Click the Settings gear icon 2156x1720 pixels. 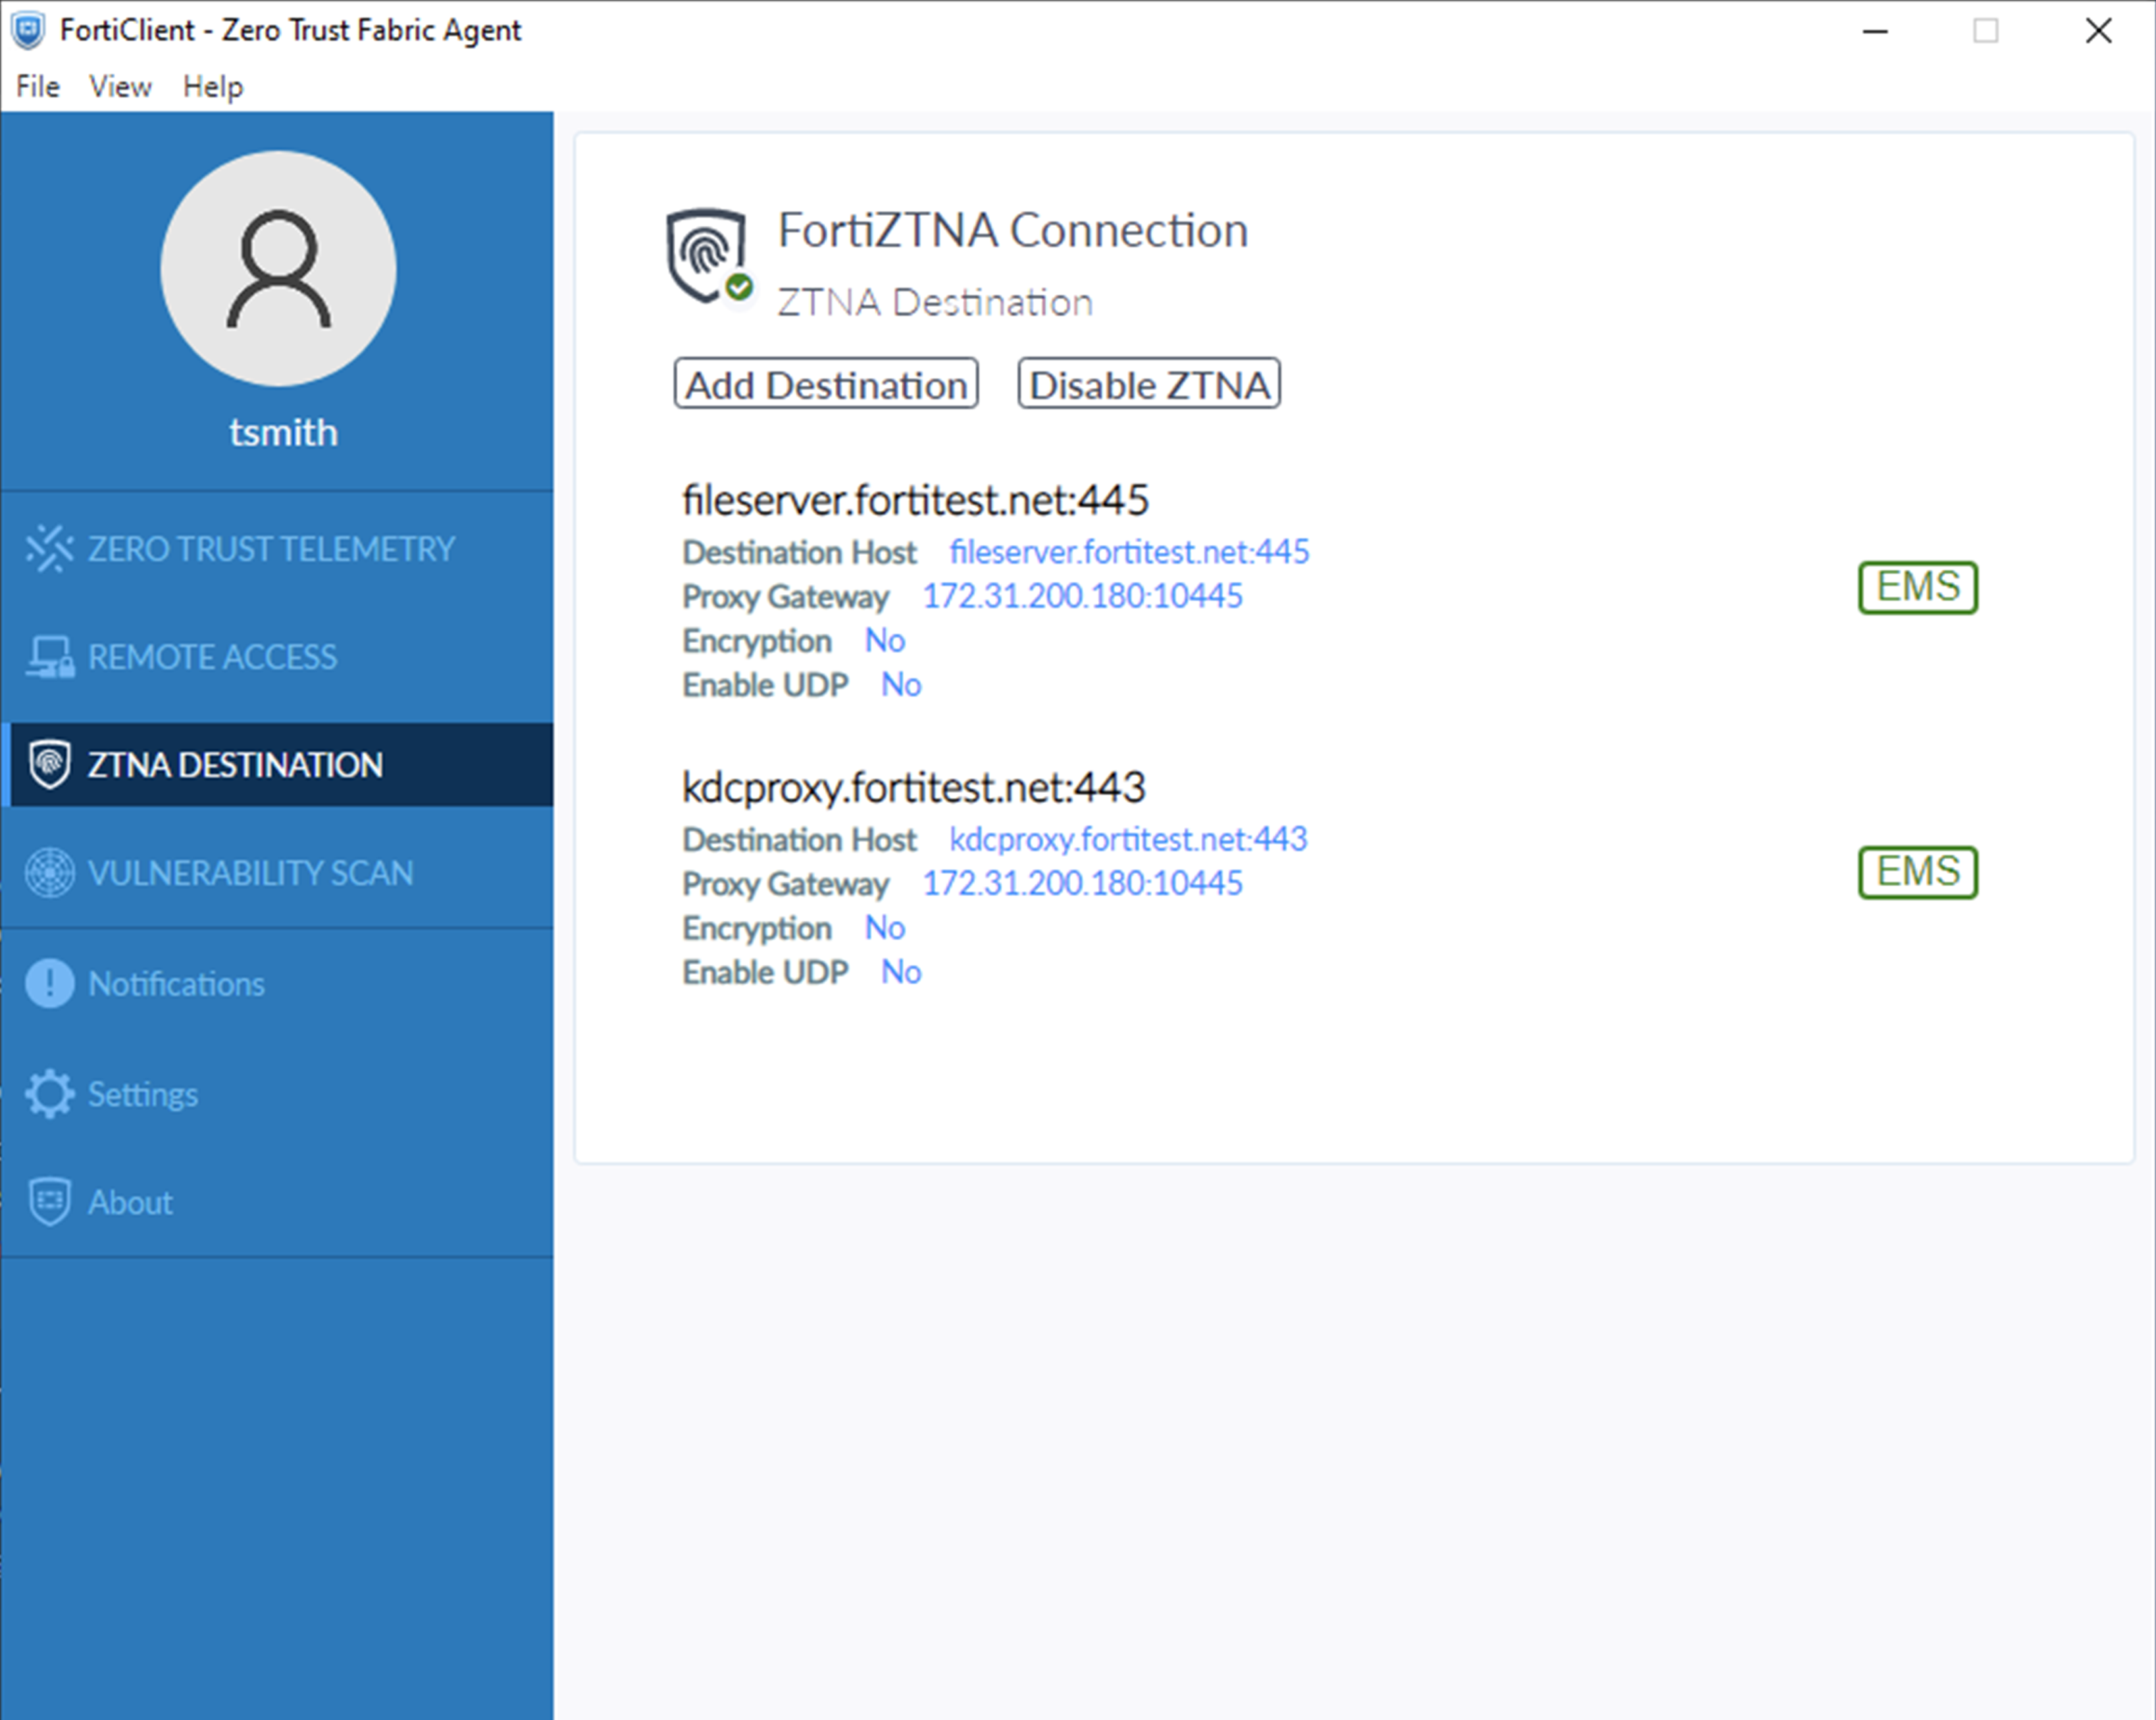click(x=49, y=1093)
